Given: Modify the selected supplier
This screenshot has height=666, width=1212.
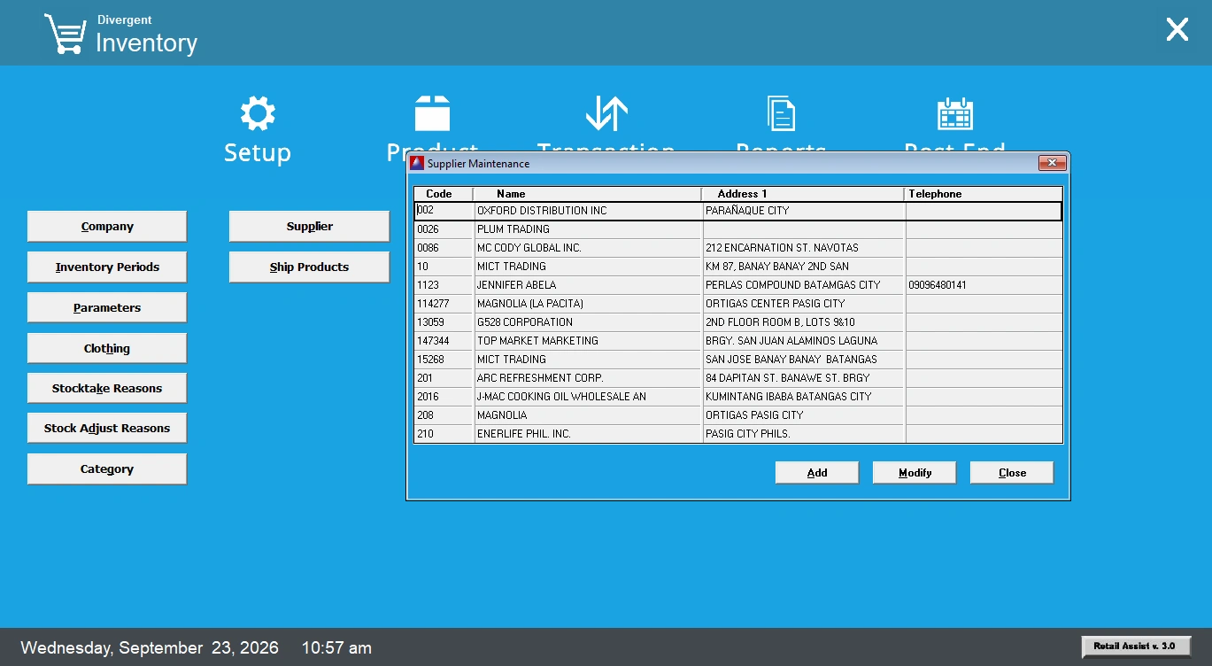Looking at the screenshot, I should (915, 472).
